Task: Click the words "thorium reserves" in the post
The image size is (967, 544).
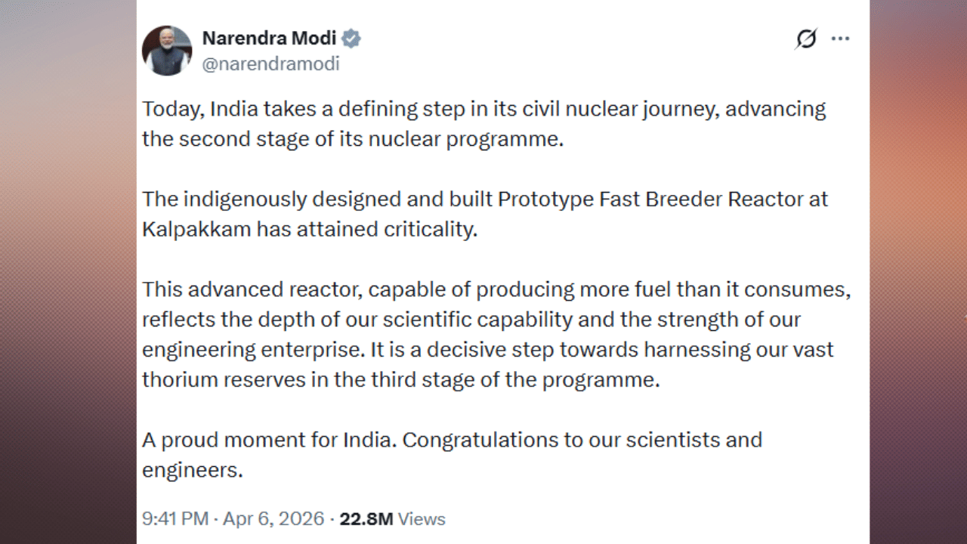Action: point(224,379)
